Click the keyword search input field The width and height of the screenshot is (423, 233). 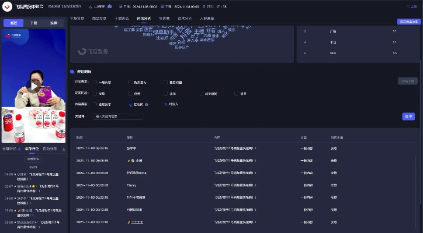118,116
